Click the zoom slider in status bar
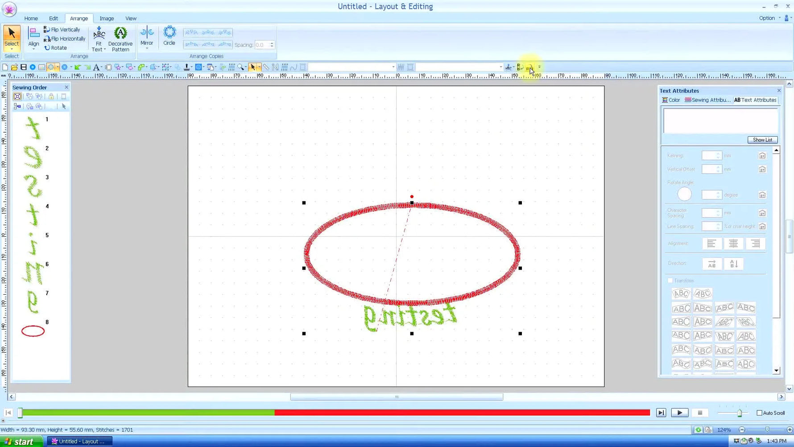794x447 pixels. point(767,430)
